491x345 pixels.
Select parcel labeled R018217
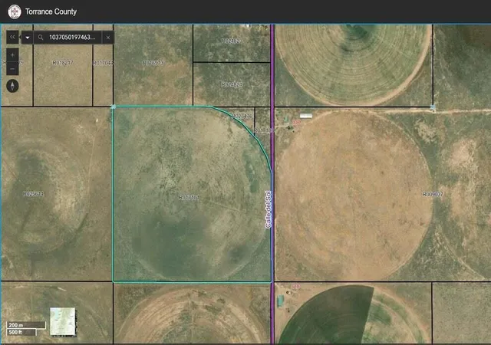point(63,63)
